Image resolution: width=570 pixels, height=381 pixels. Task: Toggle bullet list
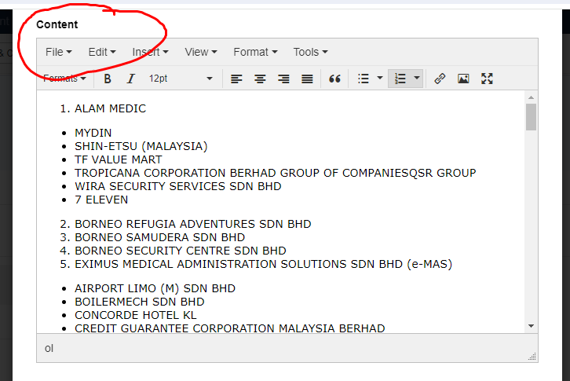364,79
